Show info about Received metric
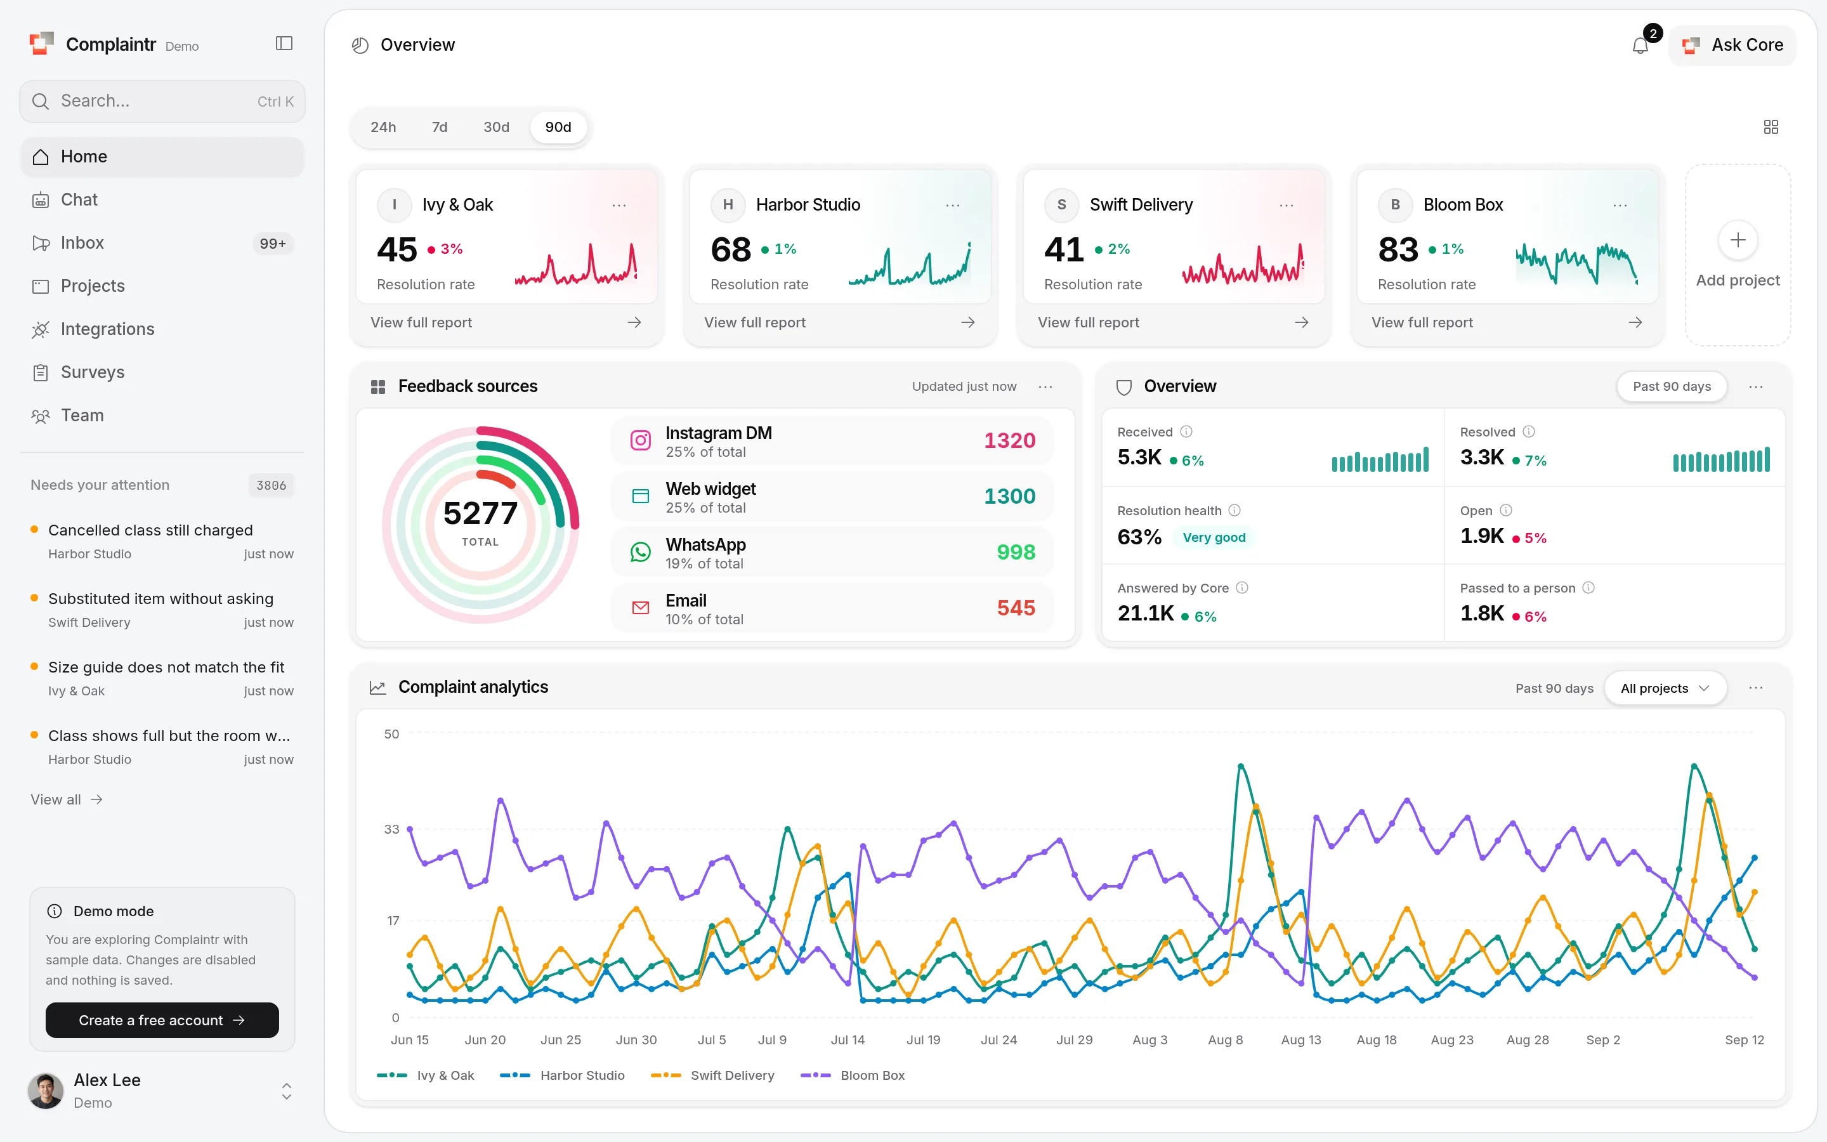This screenshot has height=1142, width=1827. click(1186, 431)
